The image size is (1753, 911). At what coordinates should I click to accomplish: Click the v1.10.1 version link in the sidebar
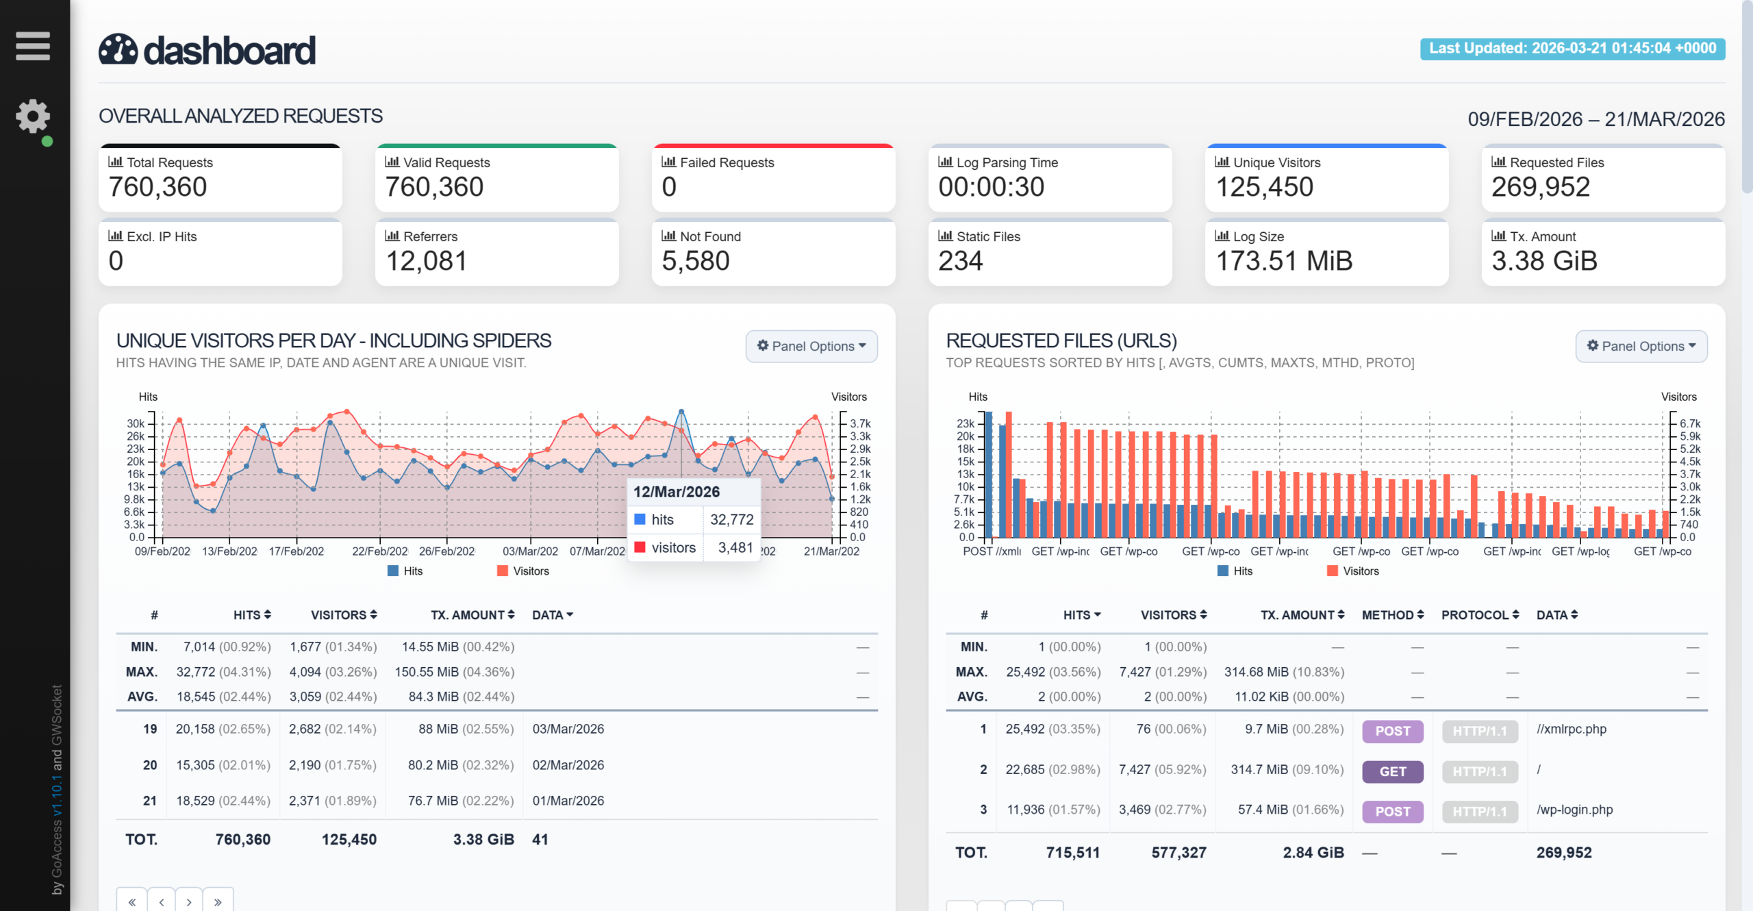57,795
